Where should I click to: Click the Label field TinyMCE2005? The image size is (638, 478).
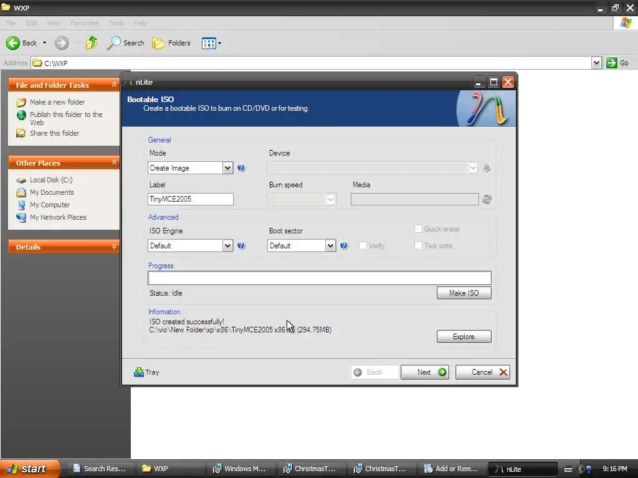(191, 199)
